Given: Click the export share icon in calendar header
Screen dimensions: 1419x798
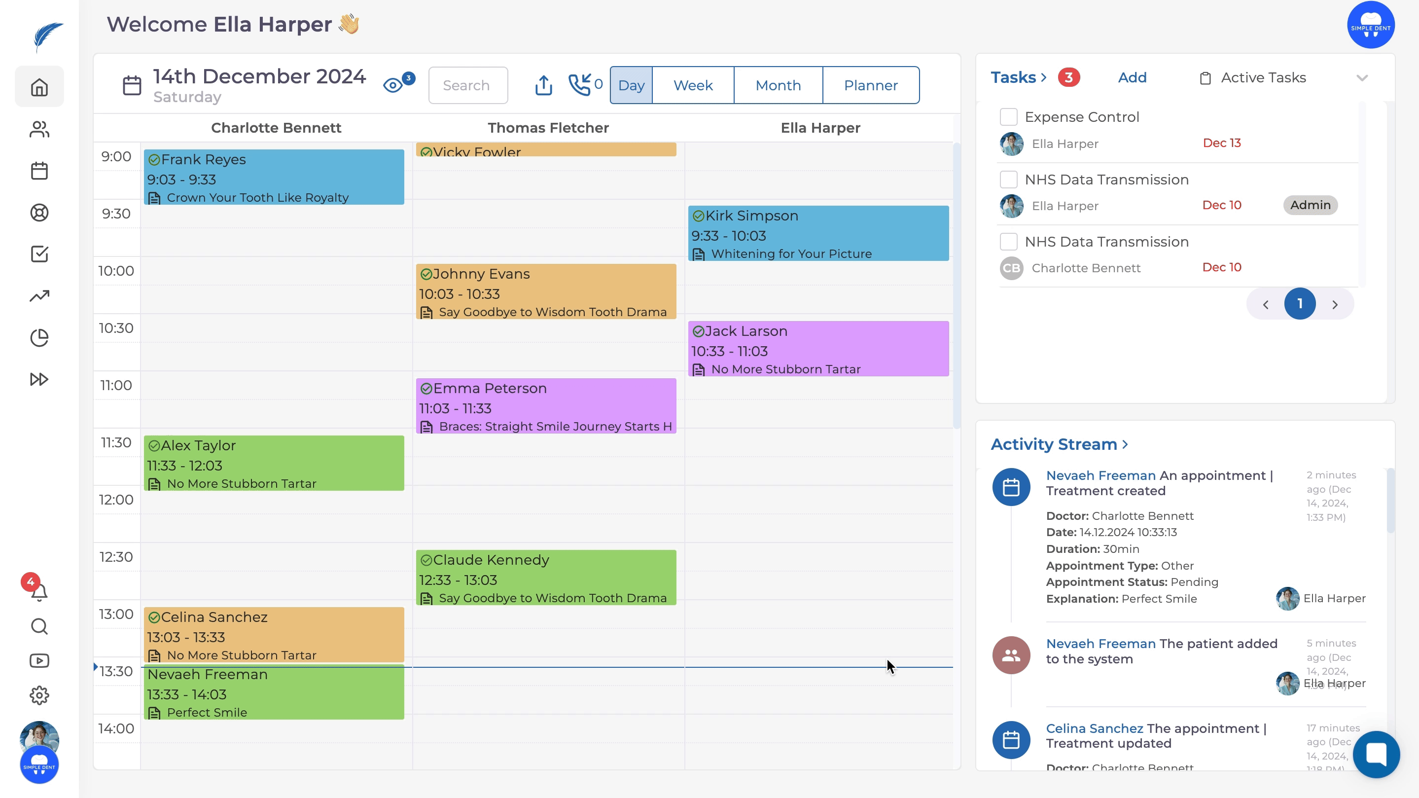Looking at the screenshot, I should [x=543, y=85].
